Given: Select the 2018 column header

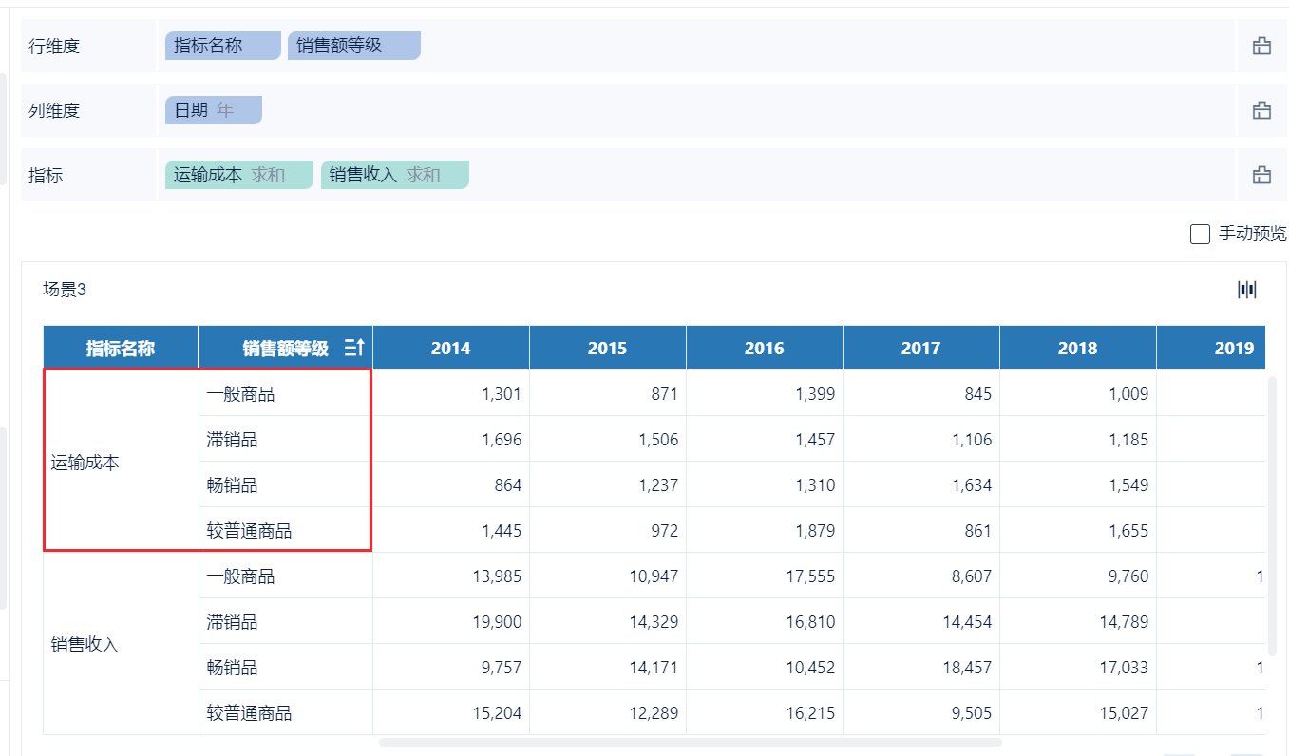Looking at the screenshot, I should click(x=1077, y=349).
